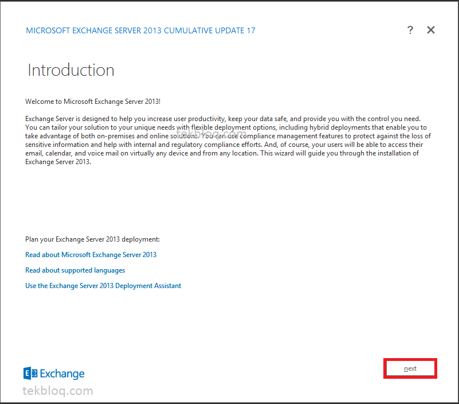The width and height of the screenshot is (459, 404).
Task: Open Read about Microsoft Exchange Server 2013 link
Action: [x=91, y=255]
